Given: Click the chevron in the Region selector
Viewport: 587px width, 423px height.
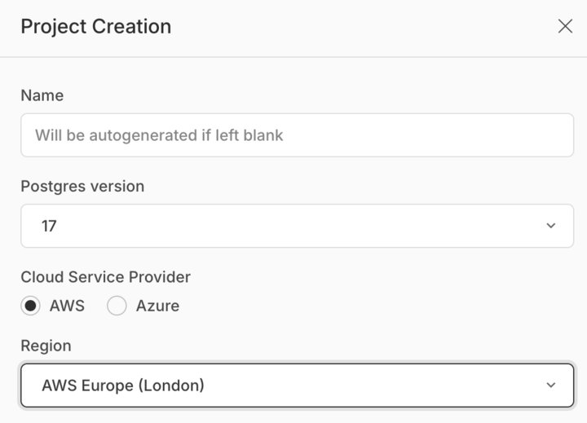Looking at the screenshot, I should 550,386.
